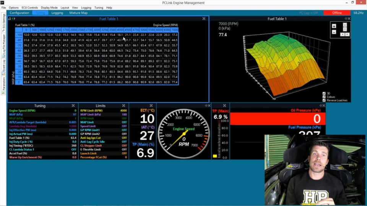
Task: Click the move handle on 3D Fuel Table panel
Action: (346, 19)
